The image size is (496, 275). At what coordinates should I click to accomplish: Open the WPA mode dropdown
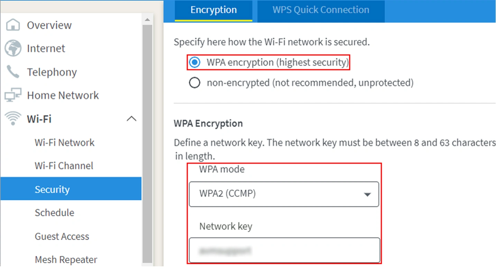[284, 194]
